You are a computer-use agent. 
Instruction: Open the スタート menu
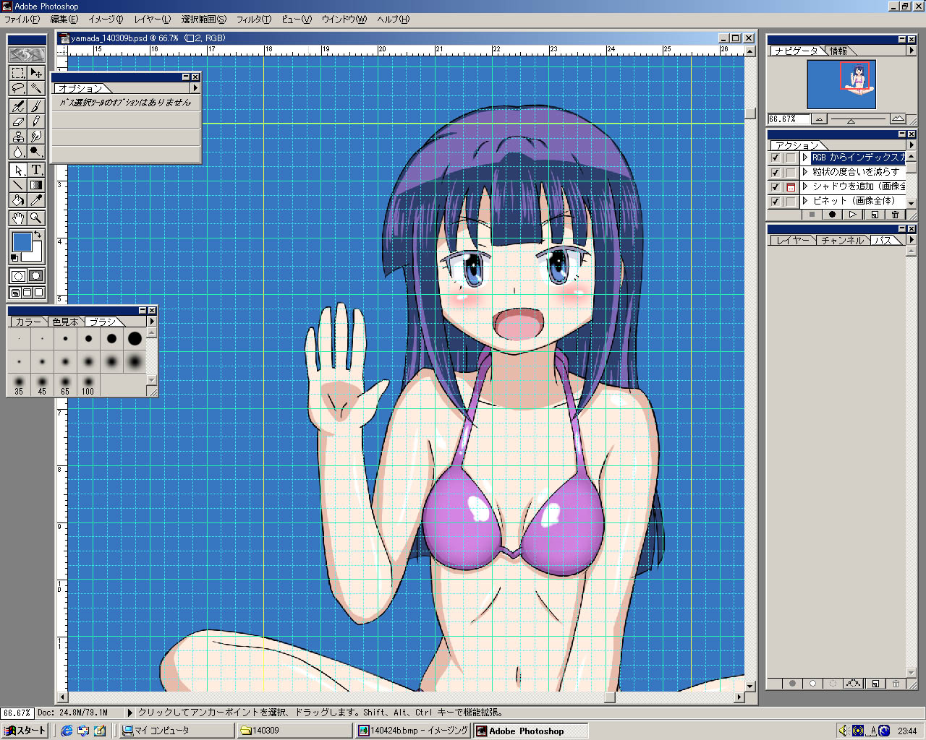coord(25,731)
